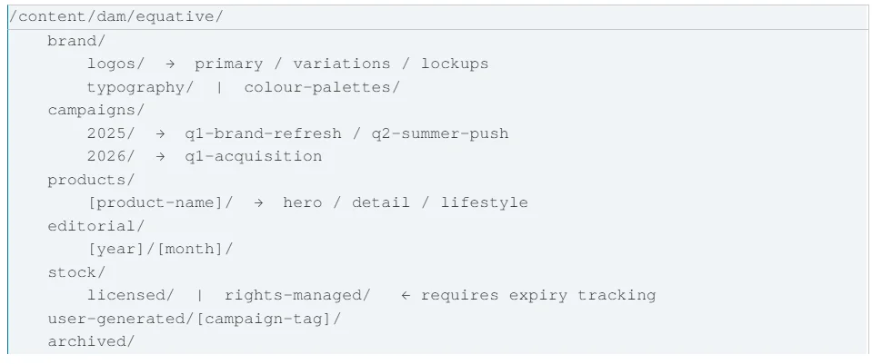
Task: Click the logos/ folder entry
Action: [x=115, y=64]
